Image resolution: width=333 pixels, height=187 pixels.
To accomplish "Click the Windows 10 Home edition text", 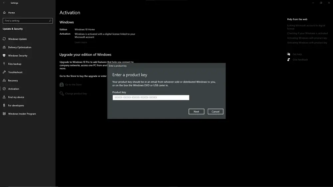I will [x=85, y=29].
